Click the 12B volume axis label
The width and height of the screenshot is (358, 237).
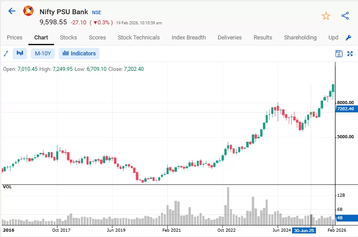click(341, 195)
